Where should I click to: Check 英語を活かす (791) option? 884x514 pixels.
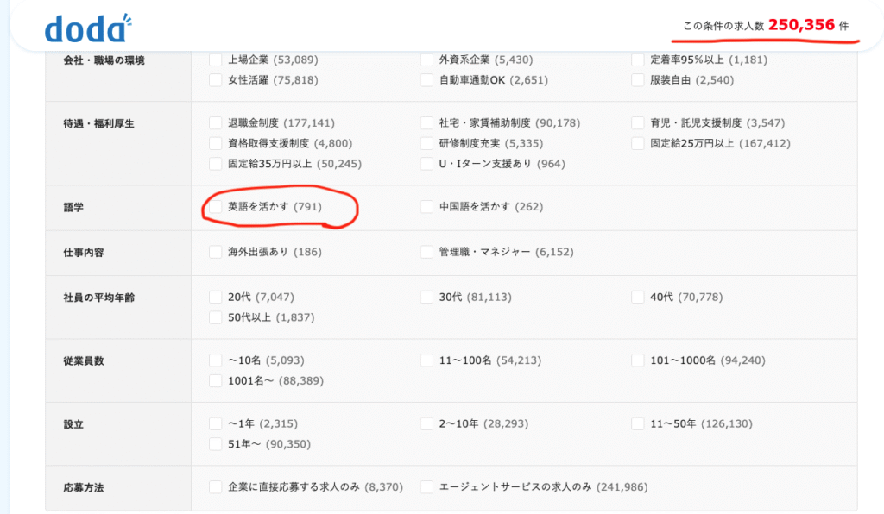pos(215,207)
